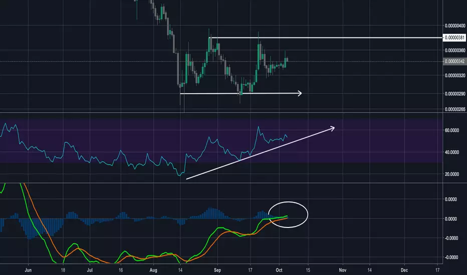Select the 0.00000290 price axis value
The height and width of the screenshot is (275, 467).
(455, 93)
